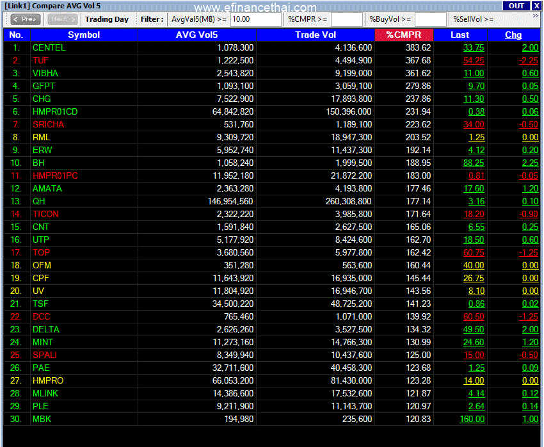Select the HMPR01PC symbol
Image resolution: width=544 pixels, height=447 pixels.
[x=55, y=175]
